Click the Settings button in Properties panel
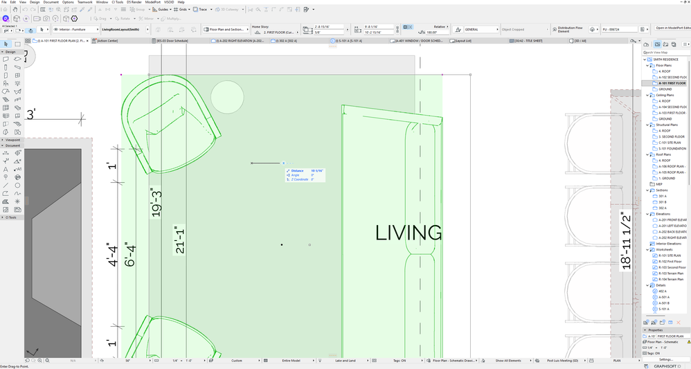 665,359
